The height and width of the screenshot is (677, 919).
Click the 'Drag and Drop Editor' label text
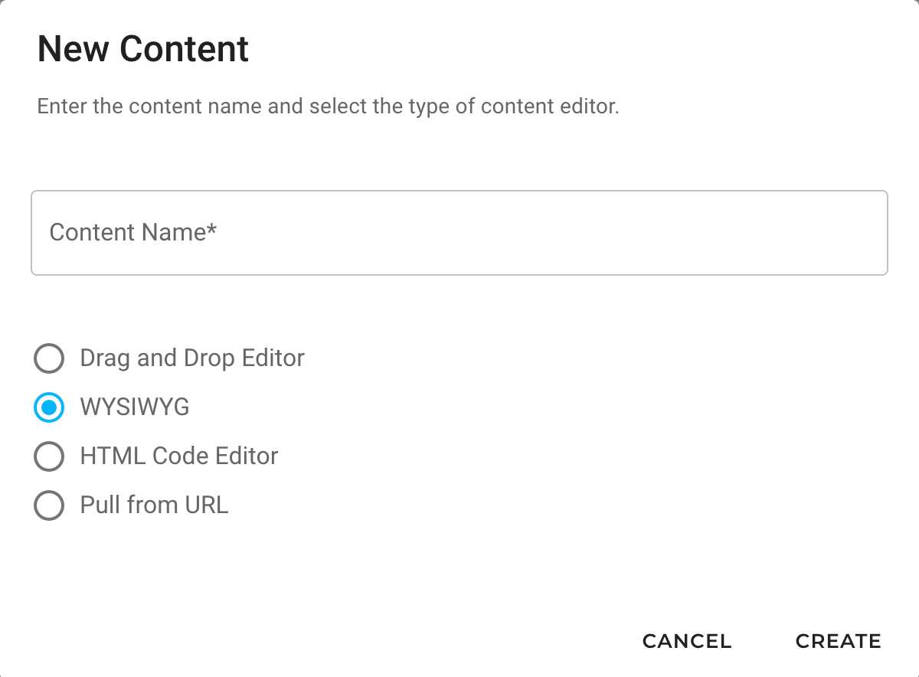pyautogui.click(x=192, y=358)
